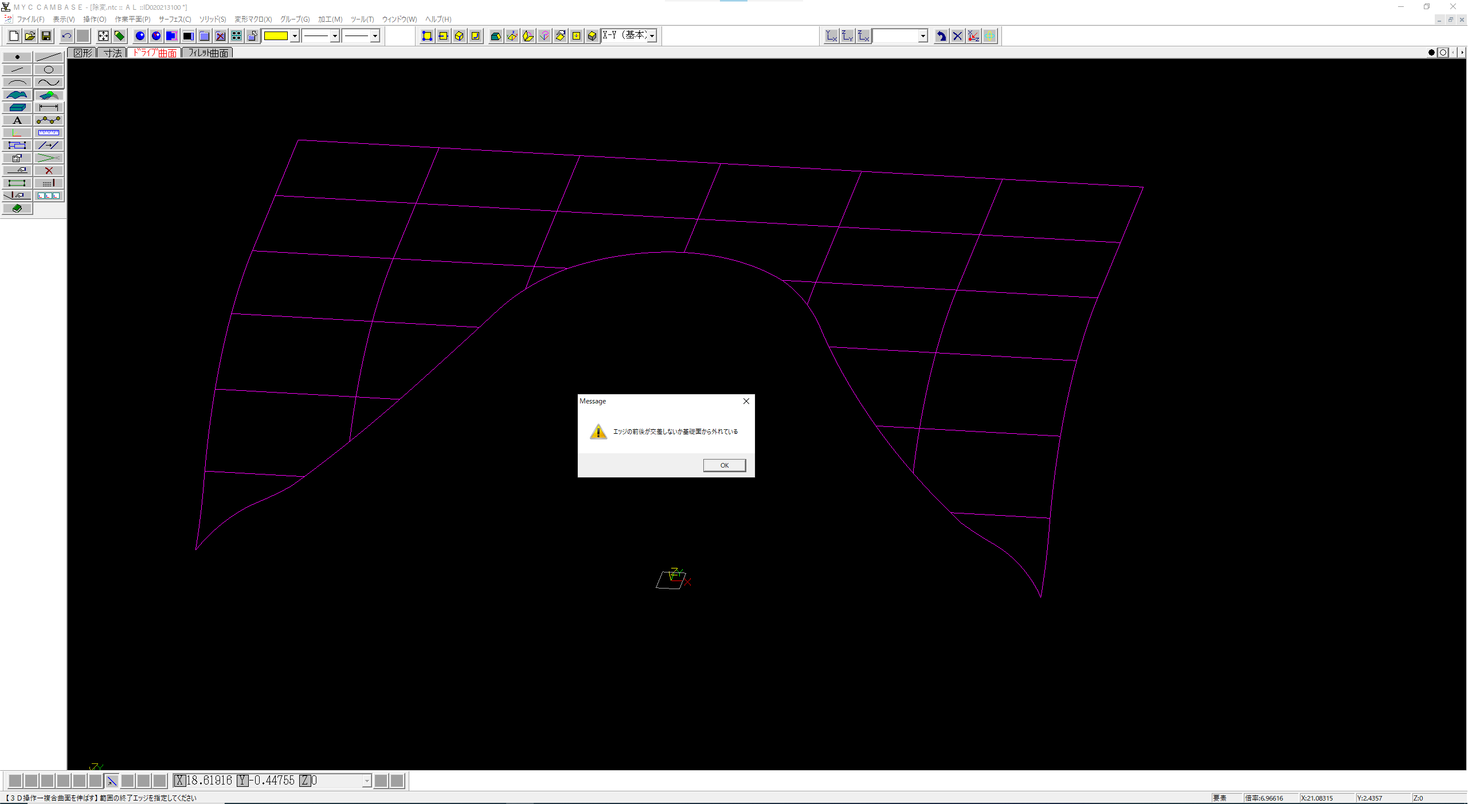Select the spline wave curve tool
The height and width of the screenshot is (804, 1468).
pos(49,82)
